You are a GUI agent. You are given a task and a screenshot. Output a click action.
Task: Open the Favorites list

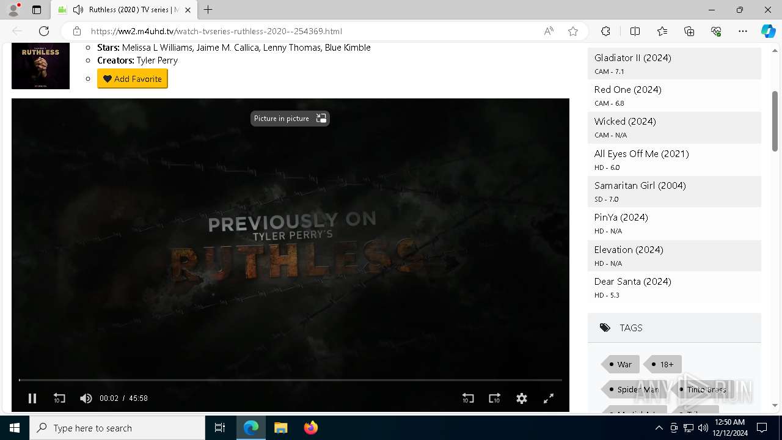(x=662, y=31)
